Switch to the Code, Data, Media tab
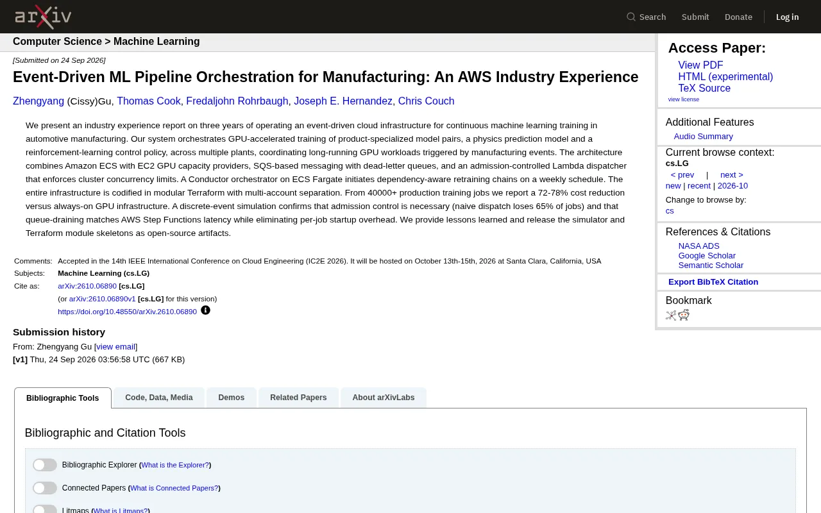 point(159,398)
